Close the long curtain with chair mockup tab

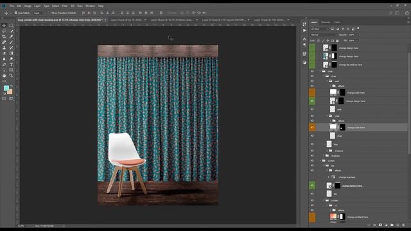(105, 20)
